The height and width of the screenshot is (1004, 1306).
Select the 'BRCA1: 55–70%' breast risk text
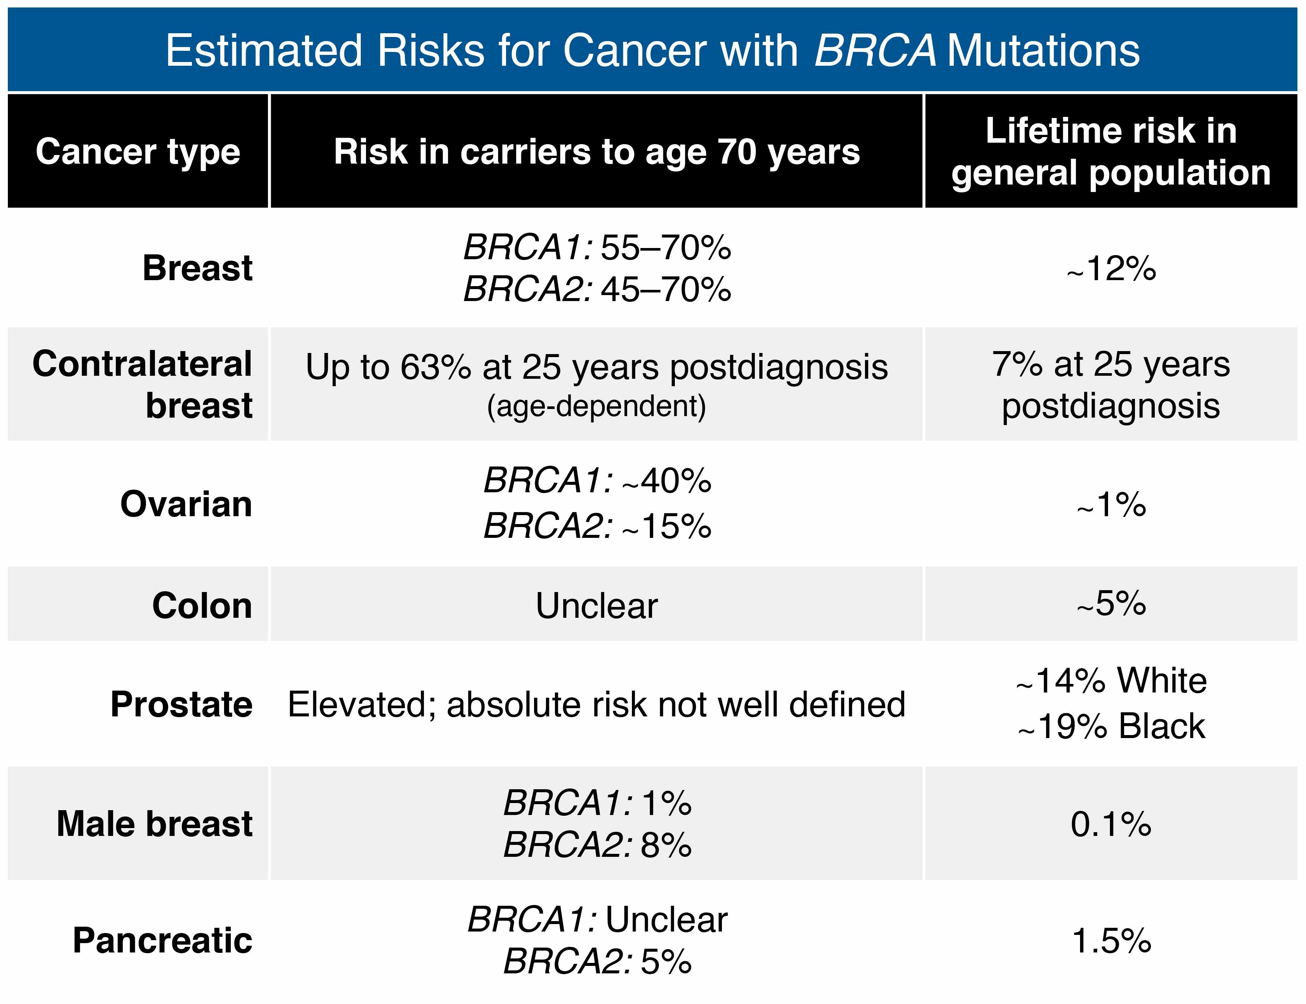click(x=597, y=247)
